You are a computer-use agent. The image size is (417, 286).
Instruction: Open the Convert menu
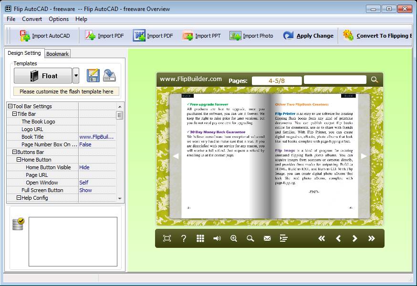(32, 19)
